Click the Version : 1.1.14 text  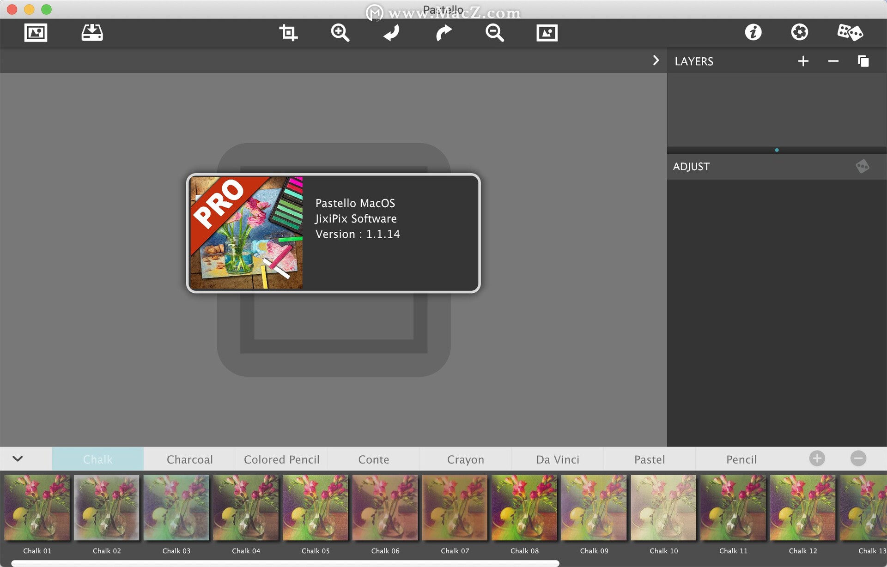pos(358,234)
